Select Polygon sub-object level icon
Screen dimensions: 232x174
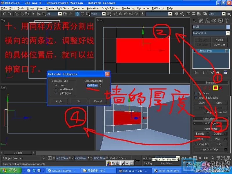coord(215,88)
